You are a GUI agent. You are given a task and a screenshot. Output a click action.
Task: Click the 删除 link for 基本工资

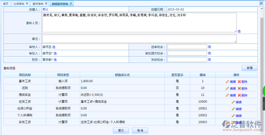pyautogui.click(x=244, y=82)
